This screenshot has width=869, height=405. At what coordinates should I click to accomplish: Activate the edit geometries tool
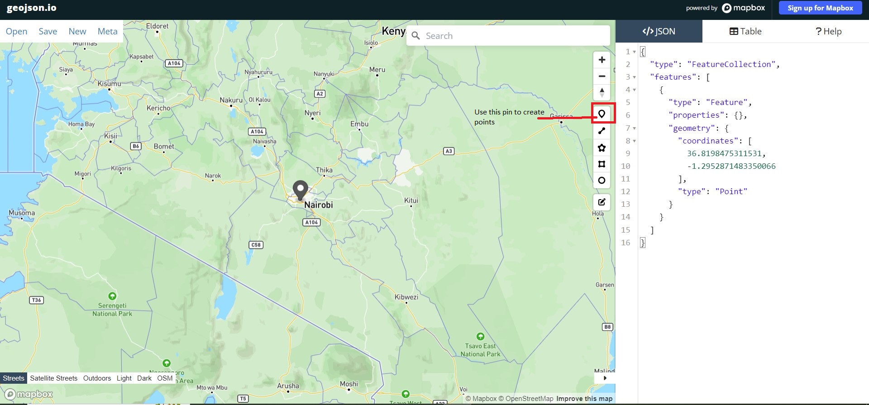(602, 202)
